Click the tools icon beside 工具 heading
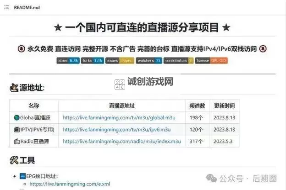Screen dimensions: 286x190 click(14, 160)
